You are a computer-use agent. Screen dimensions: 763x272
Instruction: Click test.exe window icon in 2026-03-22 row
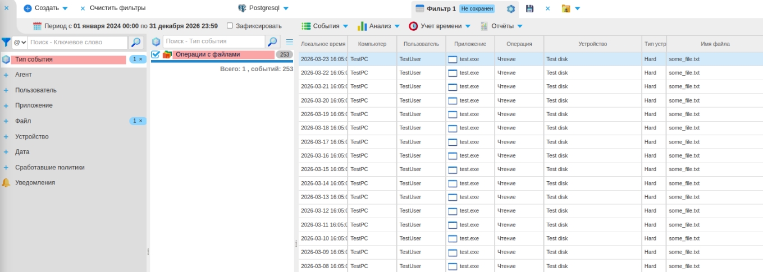(453, 73)
